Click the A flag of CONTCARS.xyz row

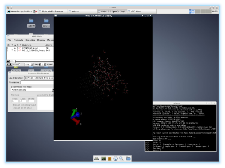[x=15, y=48]
